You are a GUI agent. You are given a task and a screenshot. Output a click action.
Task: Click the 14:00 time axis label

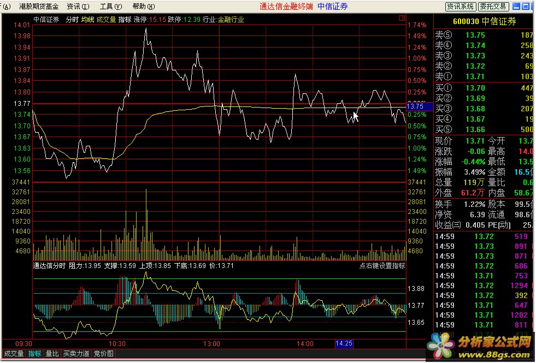305,344
